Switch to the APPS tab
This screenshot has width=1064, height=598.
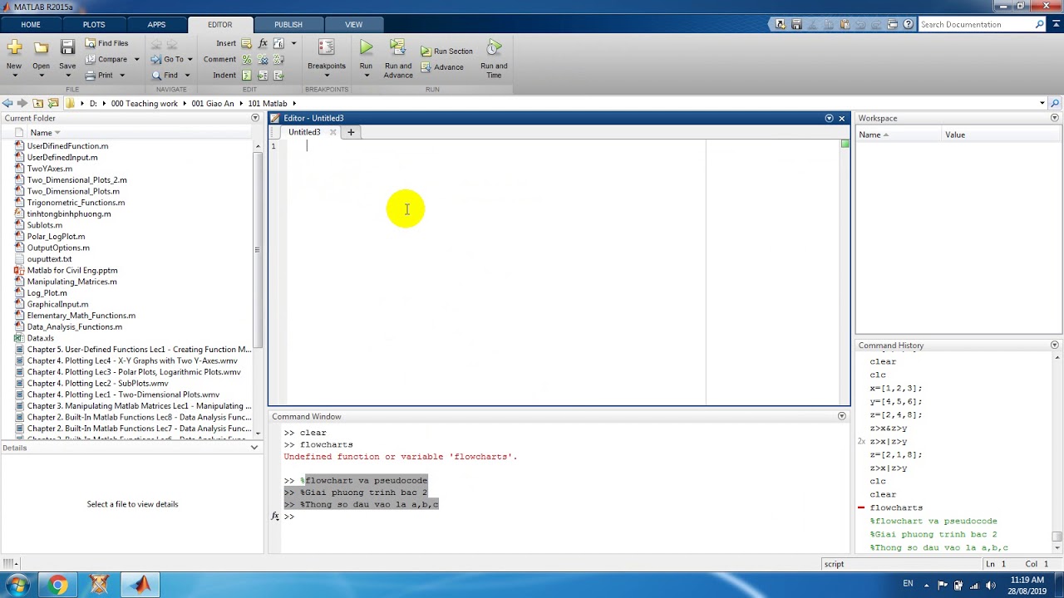156,24
